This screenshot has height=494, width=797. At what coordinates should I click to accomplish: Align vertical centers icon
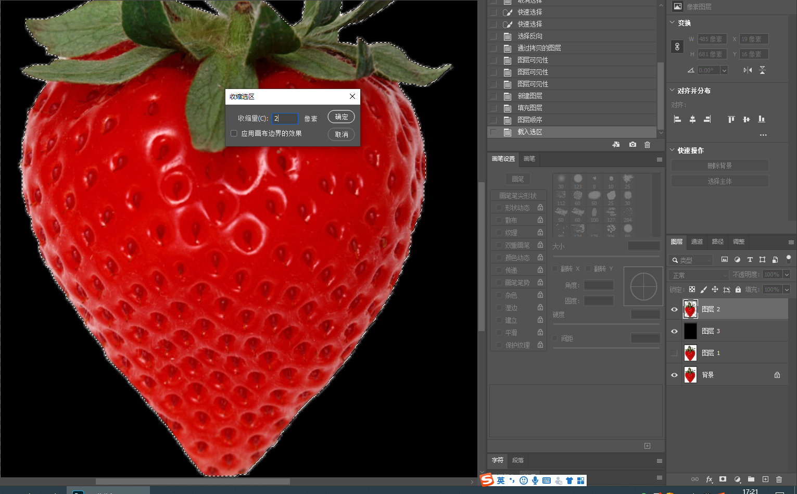tap(747, 119)
